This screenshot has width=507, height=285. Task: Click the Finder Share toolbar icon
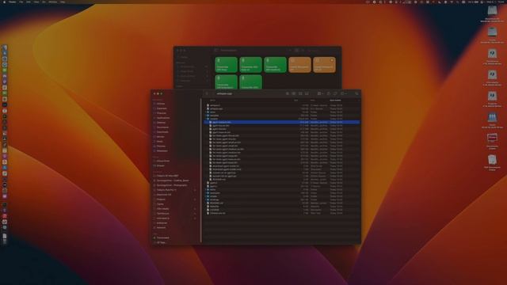(x=329, y=93)
